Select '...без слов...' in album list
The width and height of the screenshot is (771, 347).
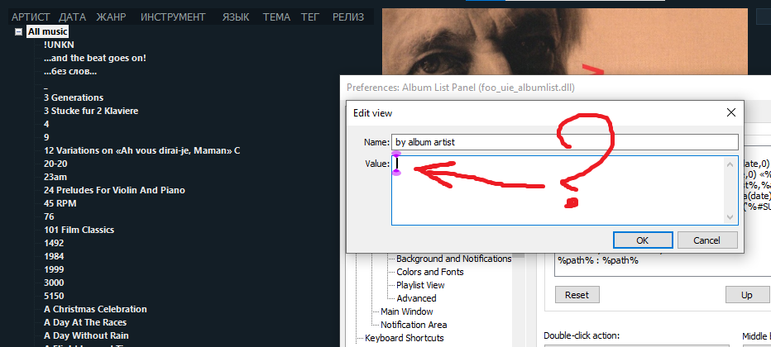[x=70, y=72]
